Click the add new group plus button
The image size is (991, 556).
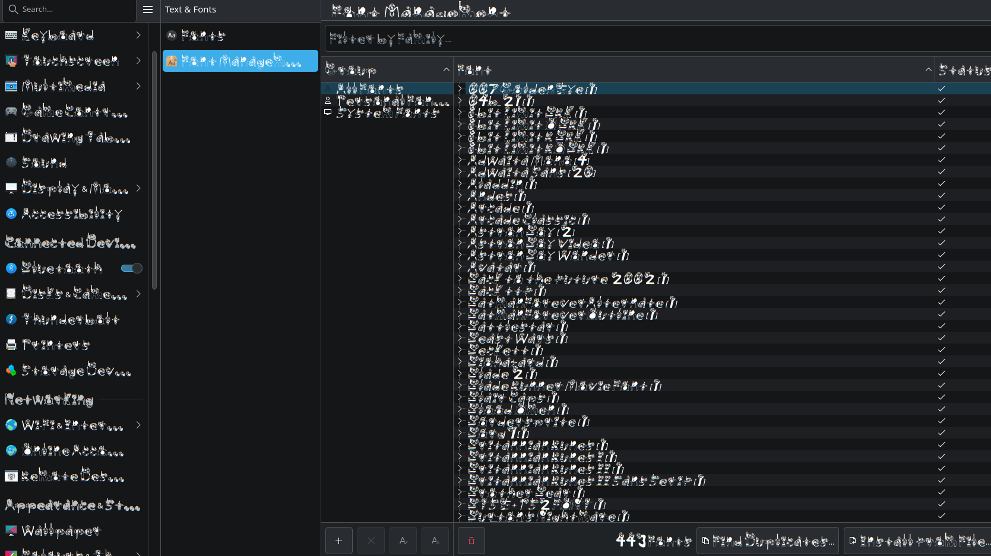[338, 541]
